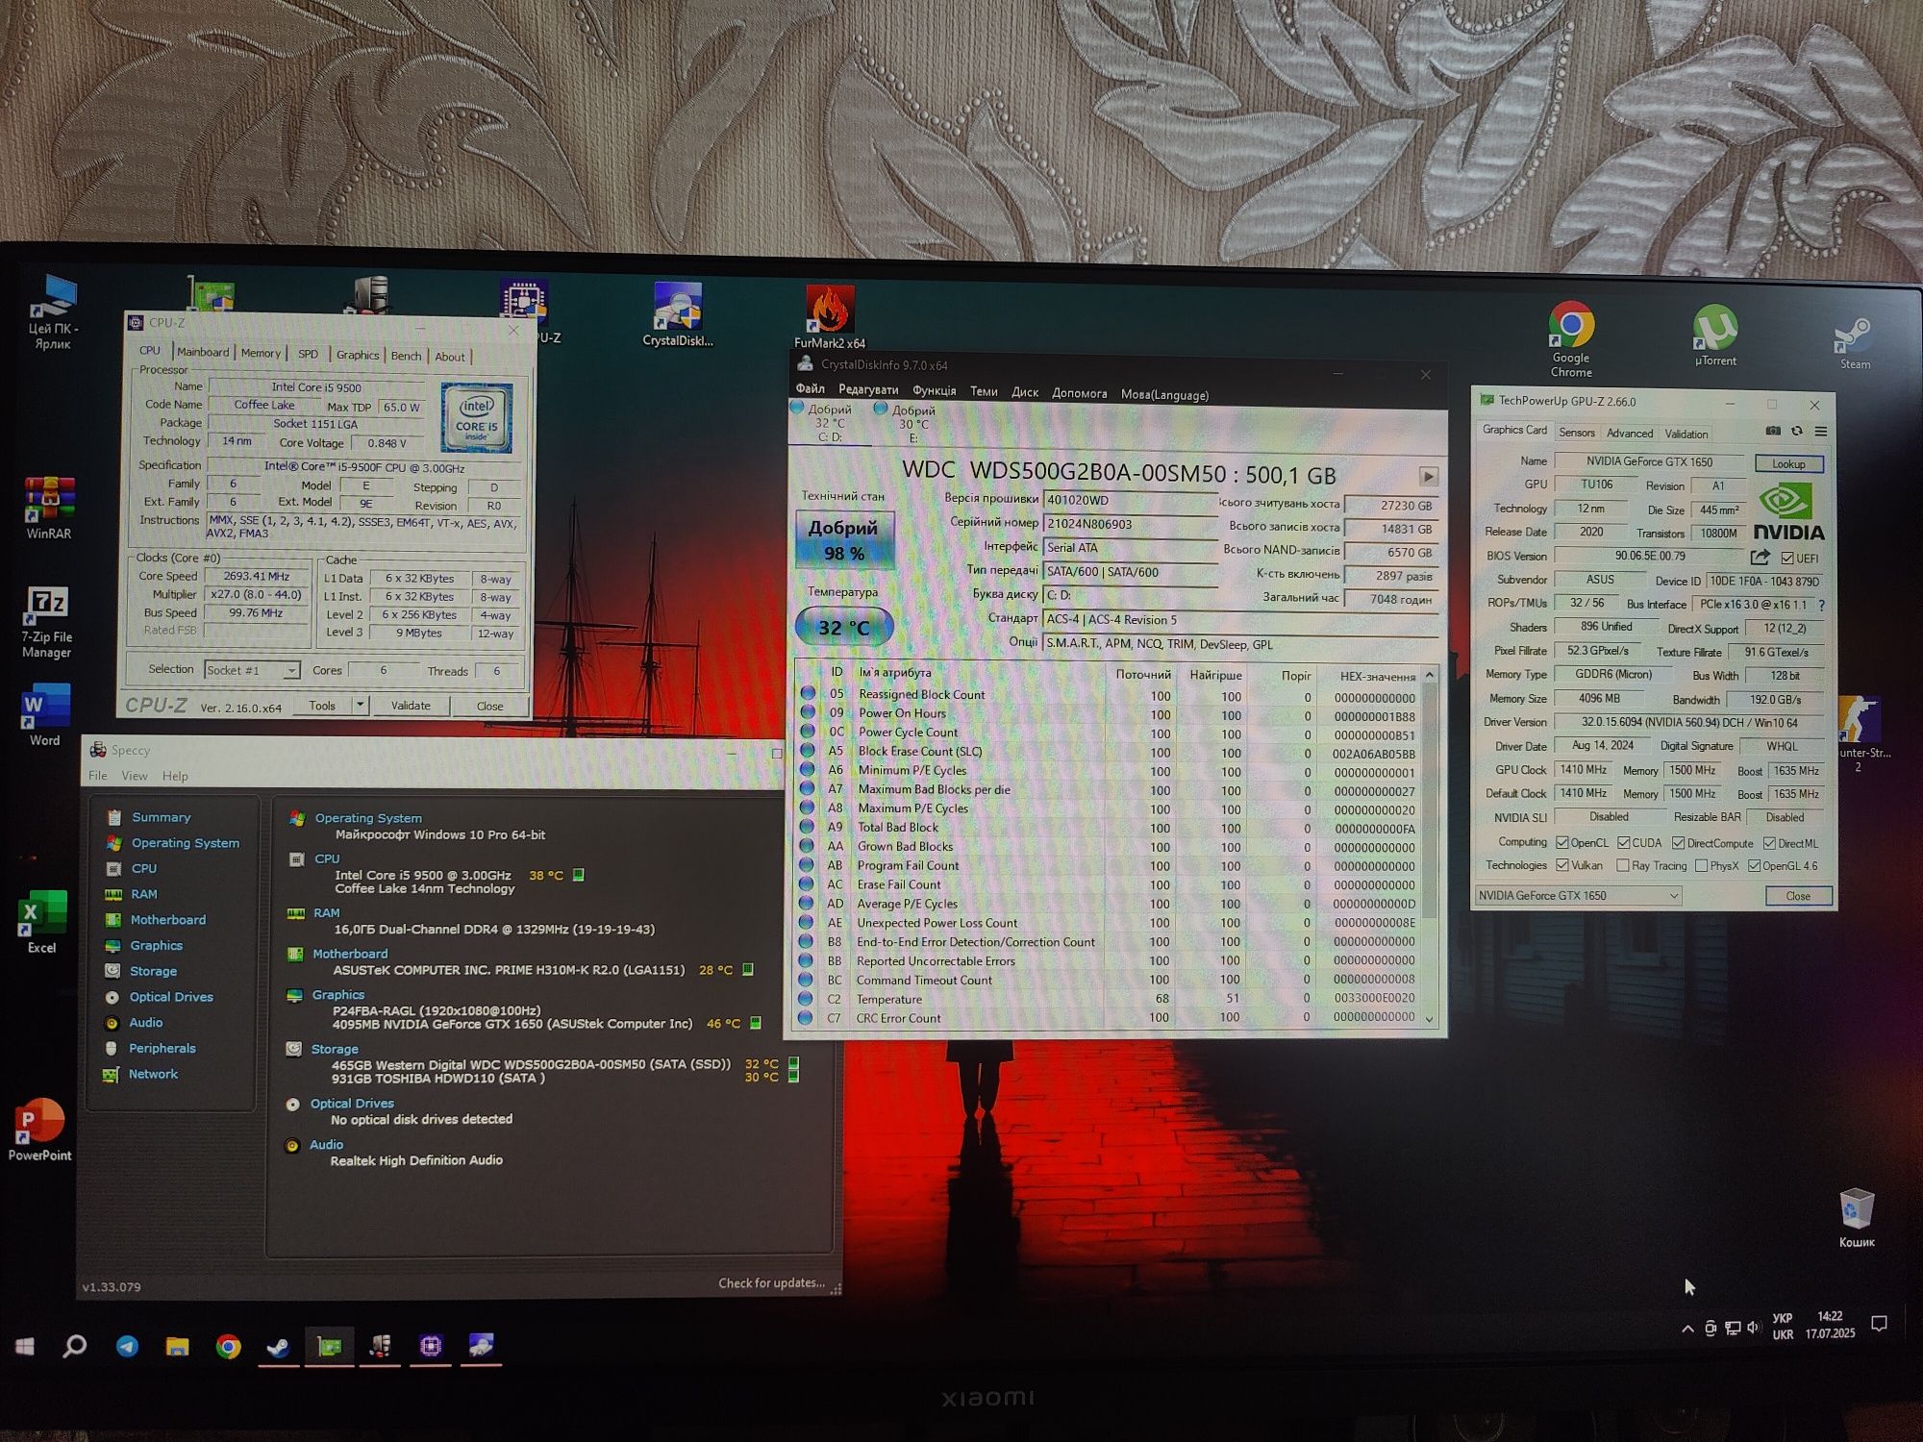This screenshot has height=1442, width=1923.
Task: Open the Мова(Language) menu in CrystalDiskInfo
Action: [1164, 394]
